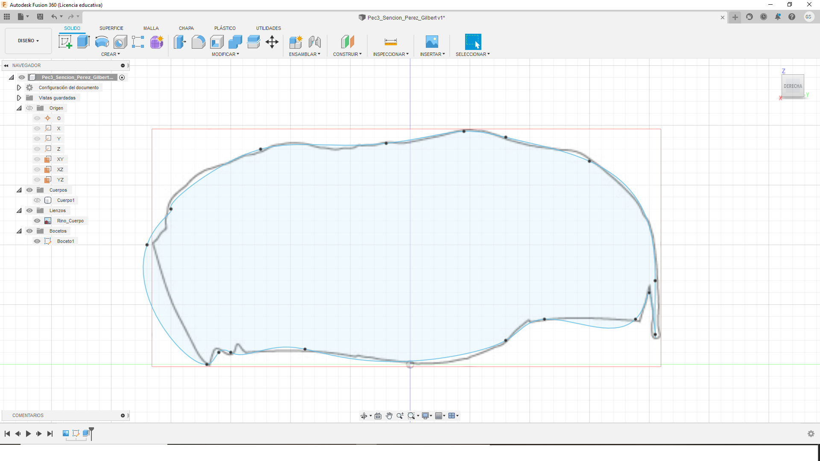
Task: Click the Hole tool icon
Action: (120, 42)
